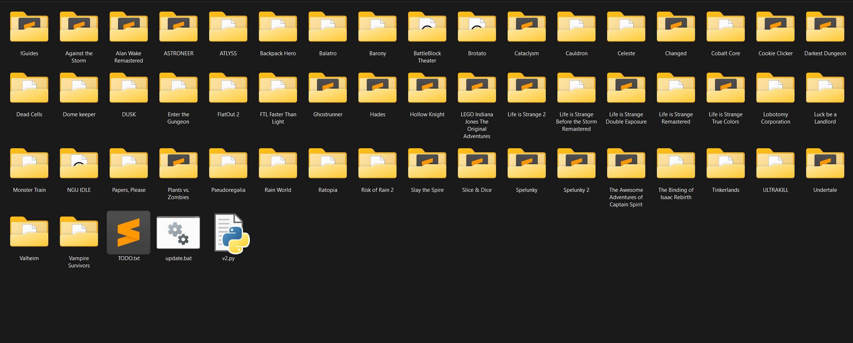Open Life is Strange True Colors folder
The height and width of the screenshot is (343, 853).
726,88
